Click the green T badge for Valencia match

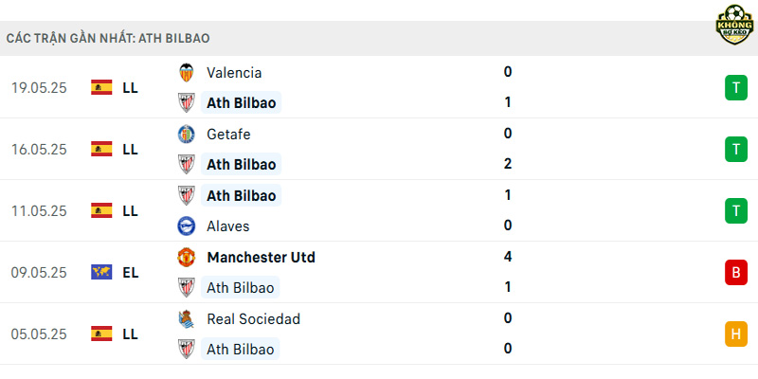736,87
